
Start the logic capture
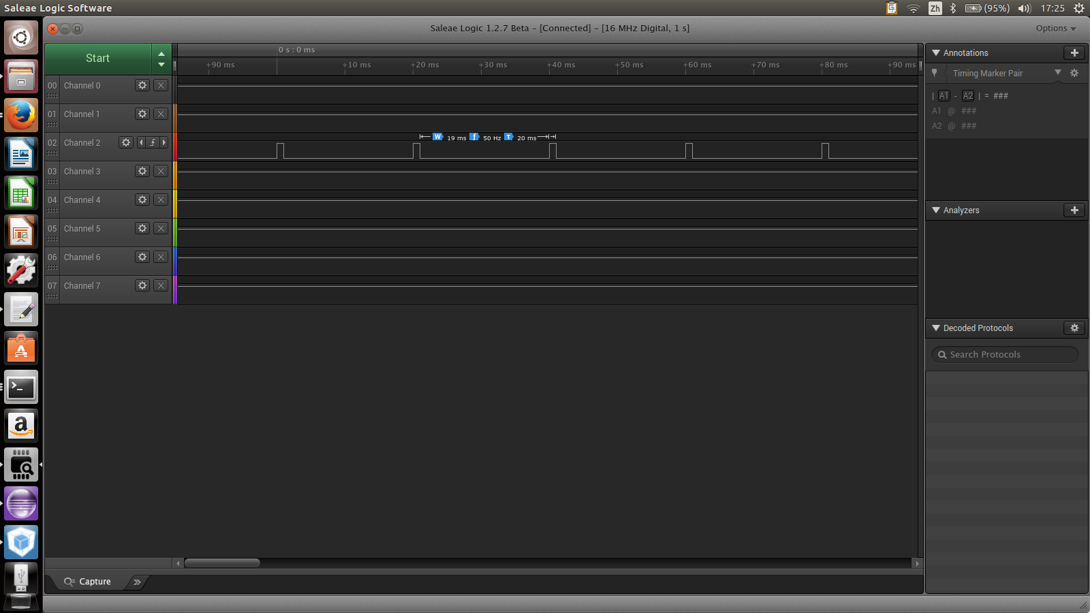click(98, 59)
